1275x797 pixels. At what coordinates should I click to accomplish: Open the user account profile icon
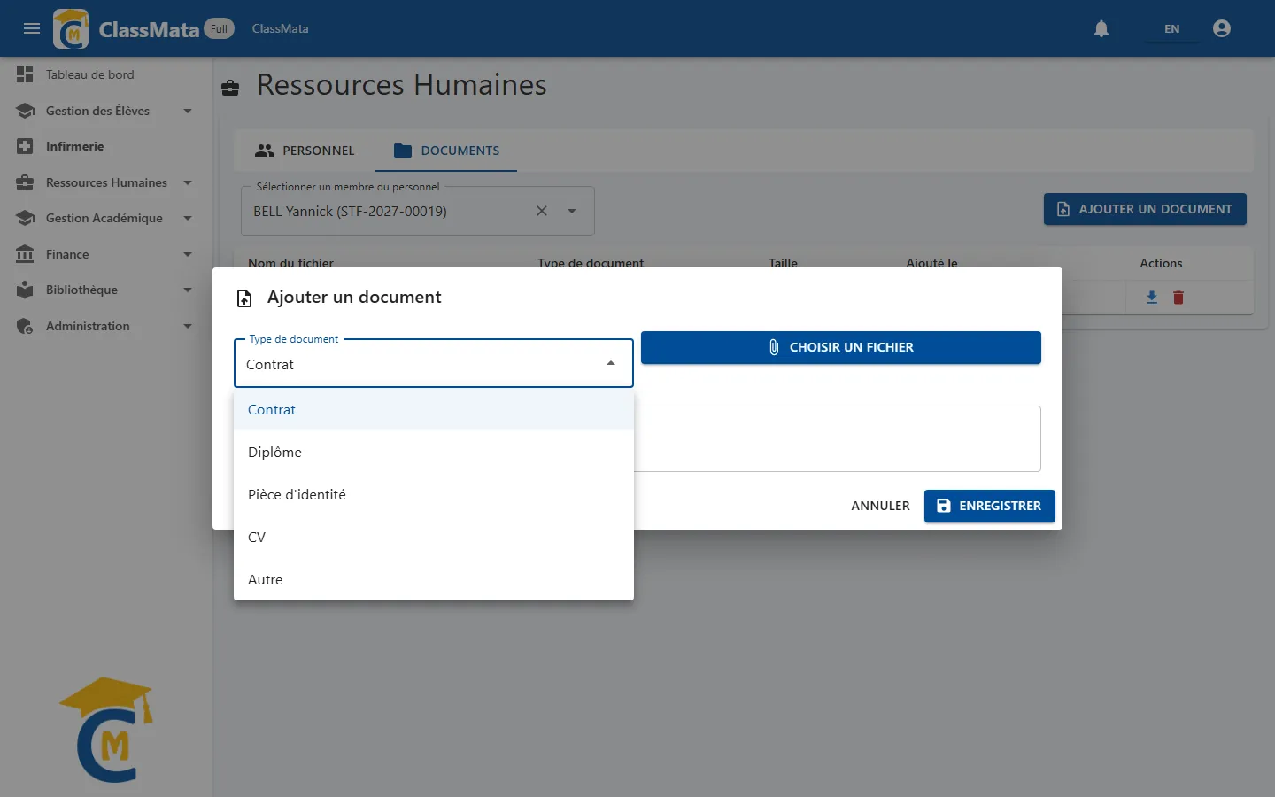click(x=1222, y=28)
